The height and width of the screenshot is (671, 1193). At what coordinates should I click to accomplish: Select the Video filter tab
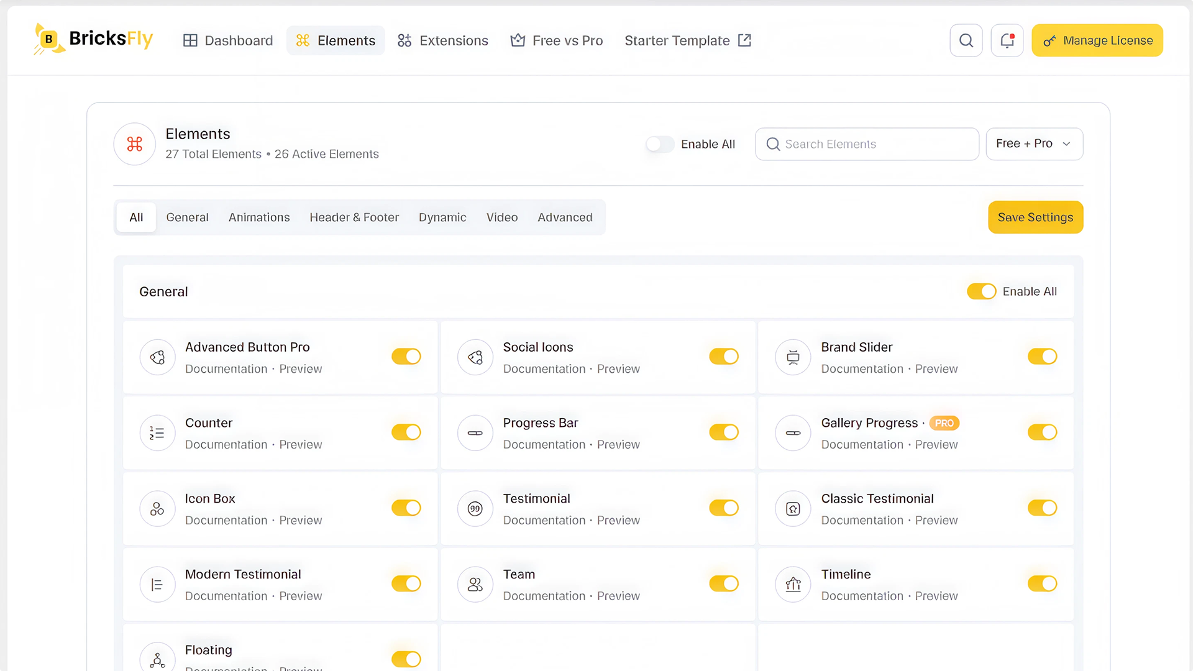tap(502, 217)
